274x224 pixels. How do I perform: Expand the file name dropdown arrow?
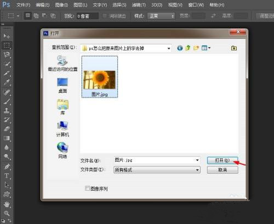197,160
